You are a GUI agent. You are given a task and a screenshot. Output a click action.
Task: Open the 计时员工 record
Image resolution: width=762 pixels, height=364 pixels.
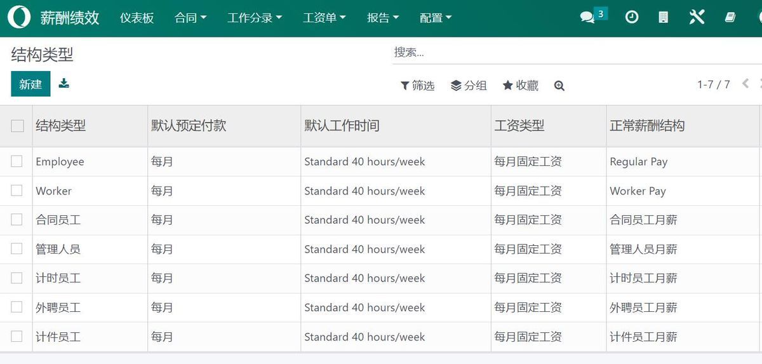point(58,278)
